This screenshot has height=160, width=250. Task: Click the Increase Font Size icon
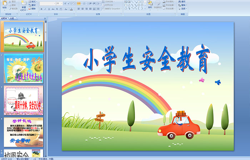click(65, 3)
